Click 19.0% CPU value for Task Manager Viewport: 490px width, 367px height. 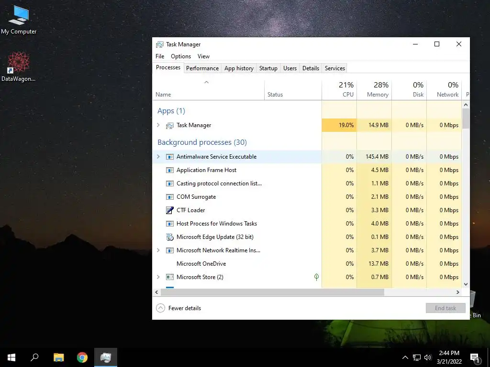click(x=346, y=125)
